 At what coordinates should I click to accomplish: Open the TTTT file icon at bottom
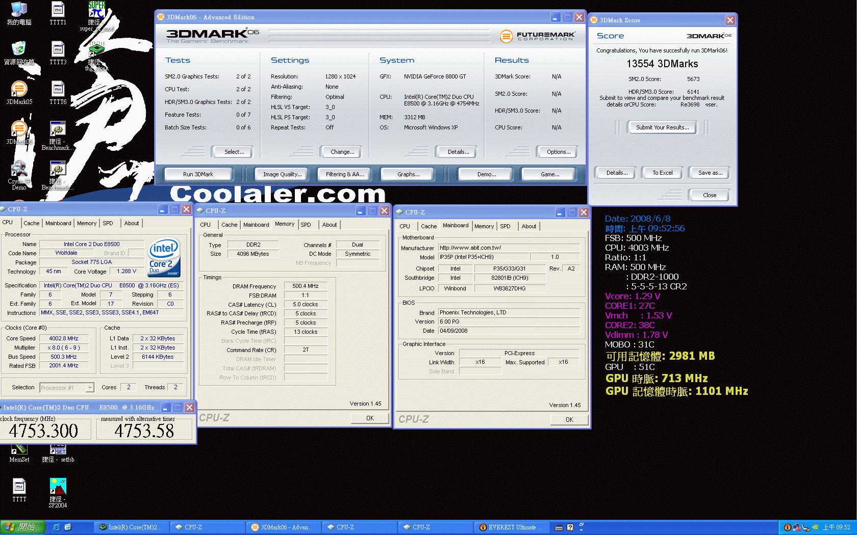[19, 490]
